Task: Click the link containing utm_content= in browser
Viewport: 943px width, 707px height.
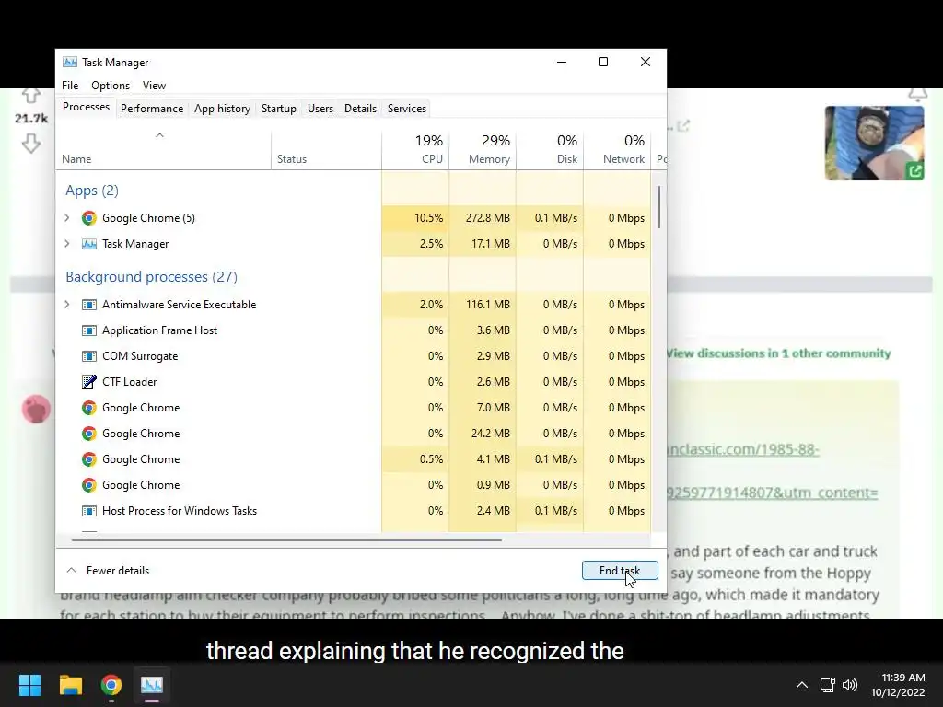Action: pos(772,493)
